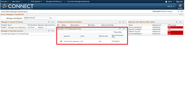This screenshot has height=104, width=185.
Task: Open HCM Systems breadcrumb menu
Action: (x=36, y=1)
